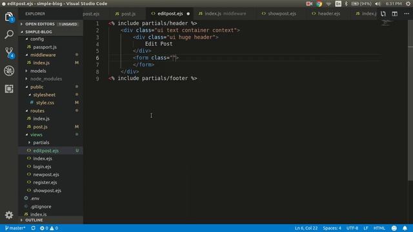Image resolution: width=413 pixels, height=232 pixels.
Task: Open the battery 94% indicator
Action: 361,4
